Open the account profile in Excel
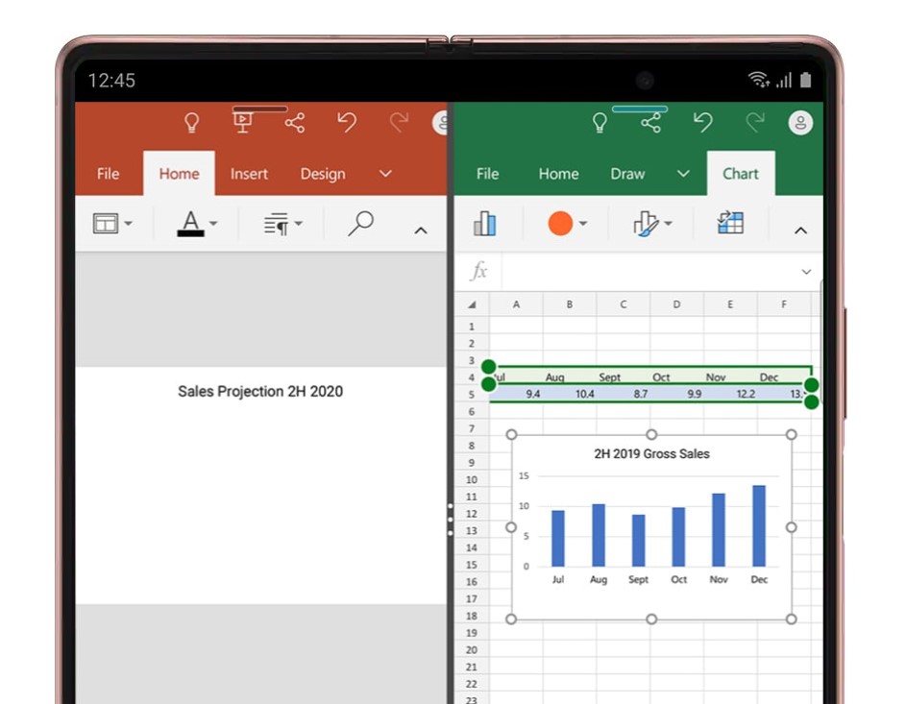 coord(800,122)
